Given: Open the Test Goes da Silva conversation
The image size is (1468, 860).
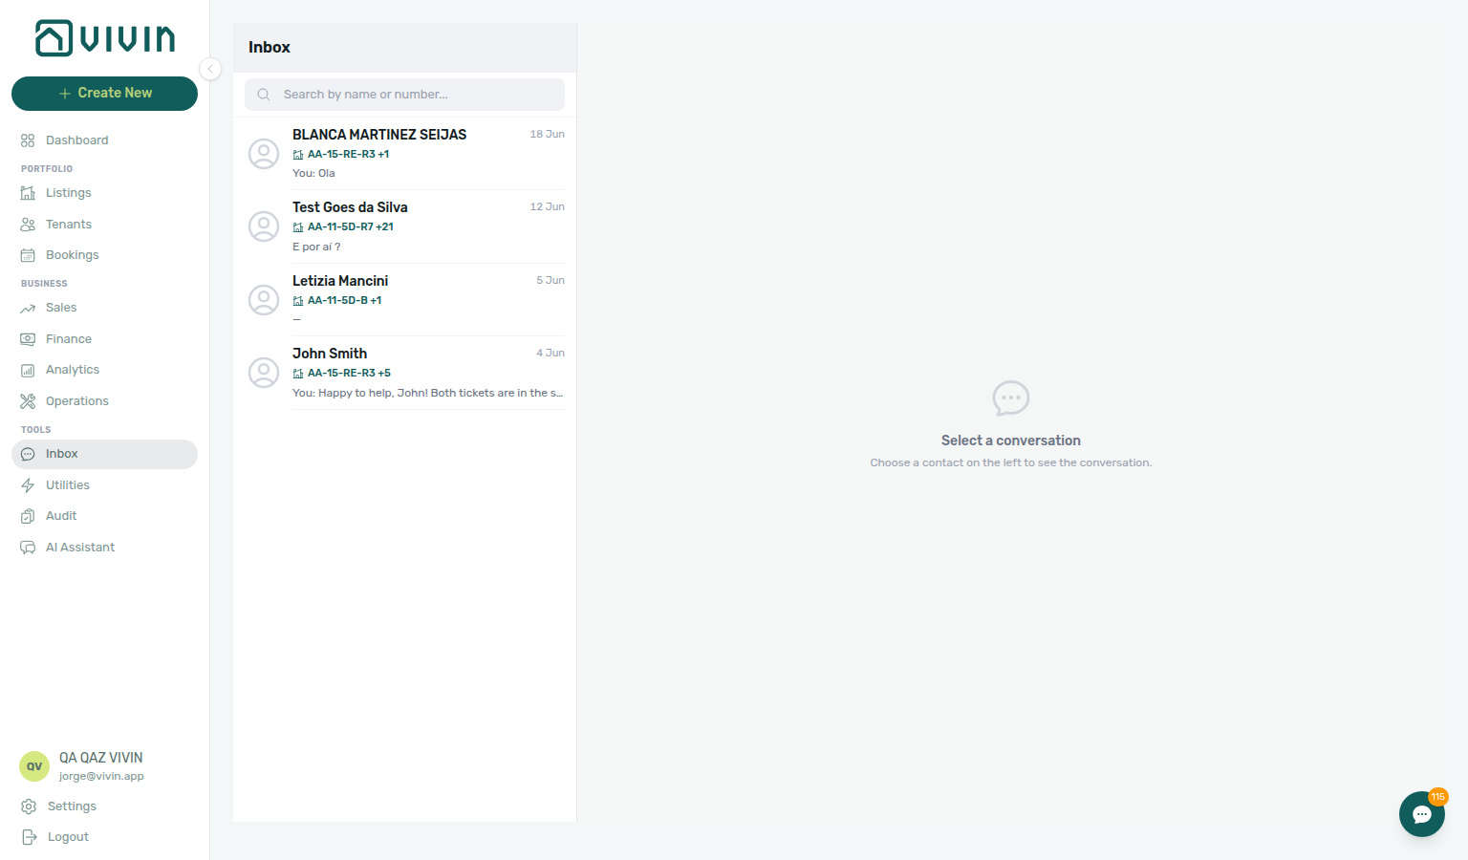Looking at the screenshot, I should coord(404,226).
